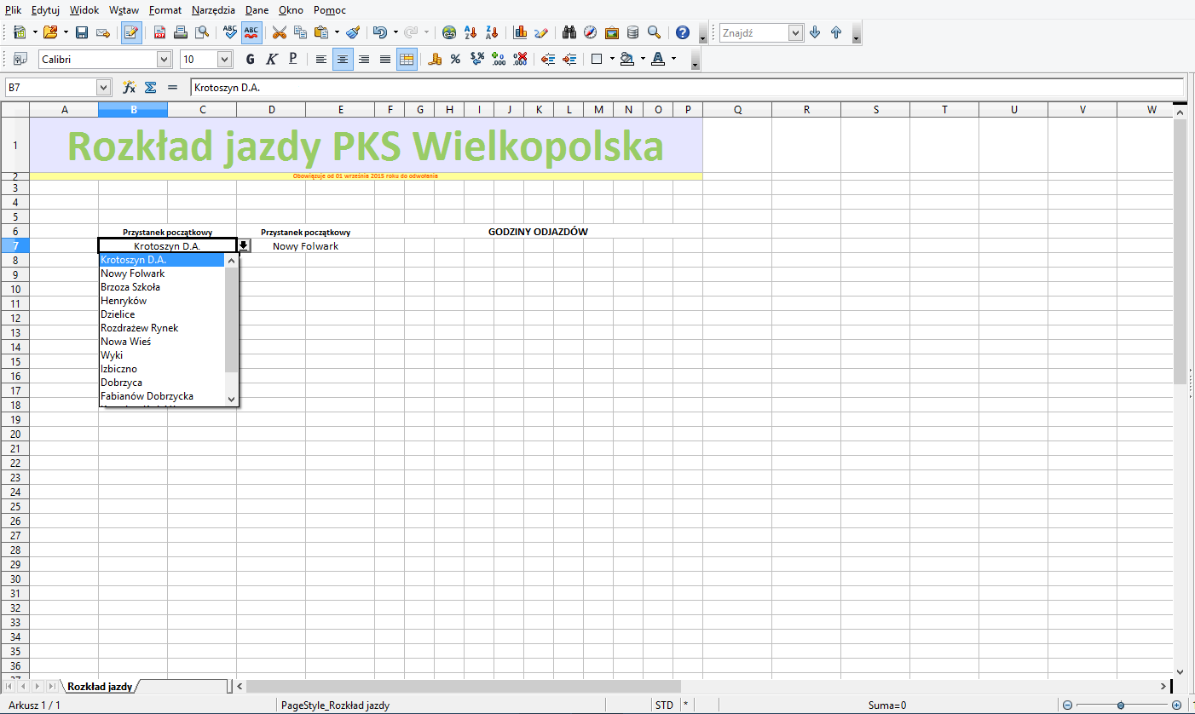Insert Hyperlink globe icon
Screen dimensions: 1195x714
[449, 32]
